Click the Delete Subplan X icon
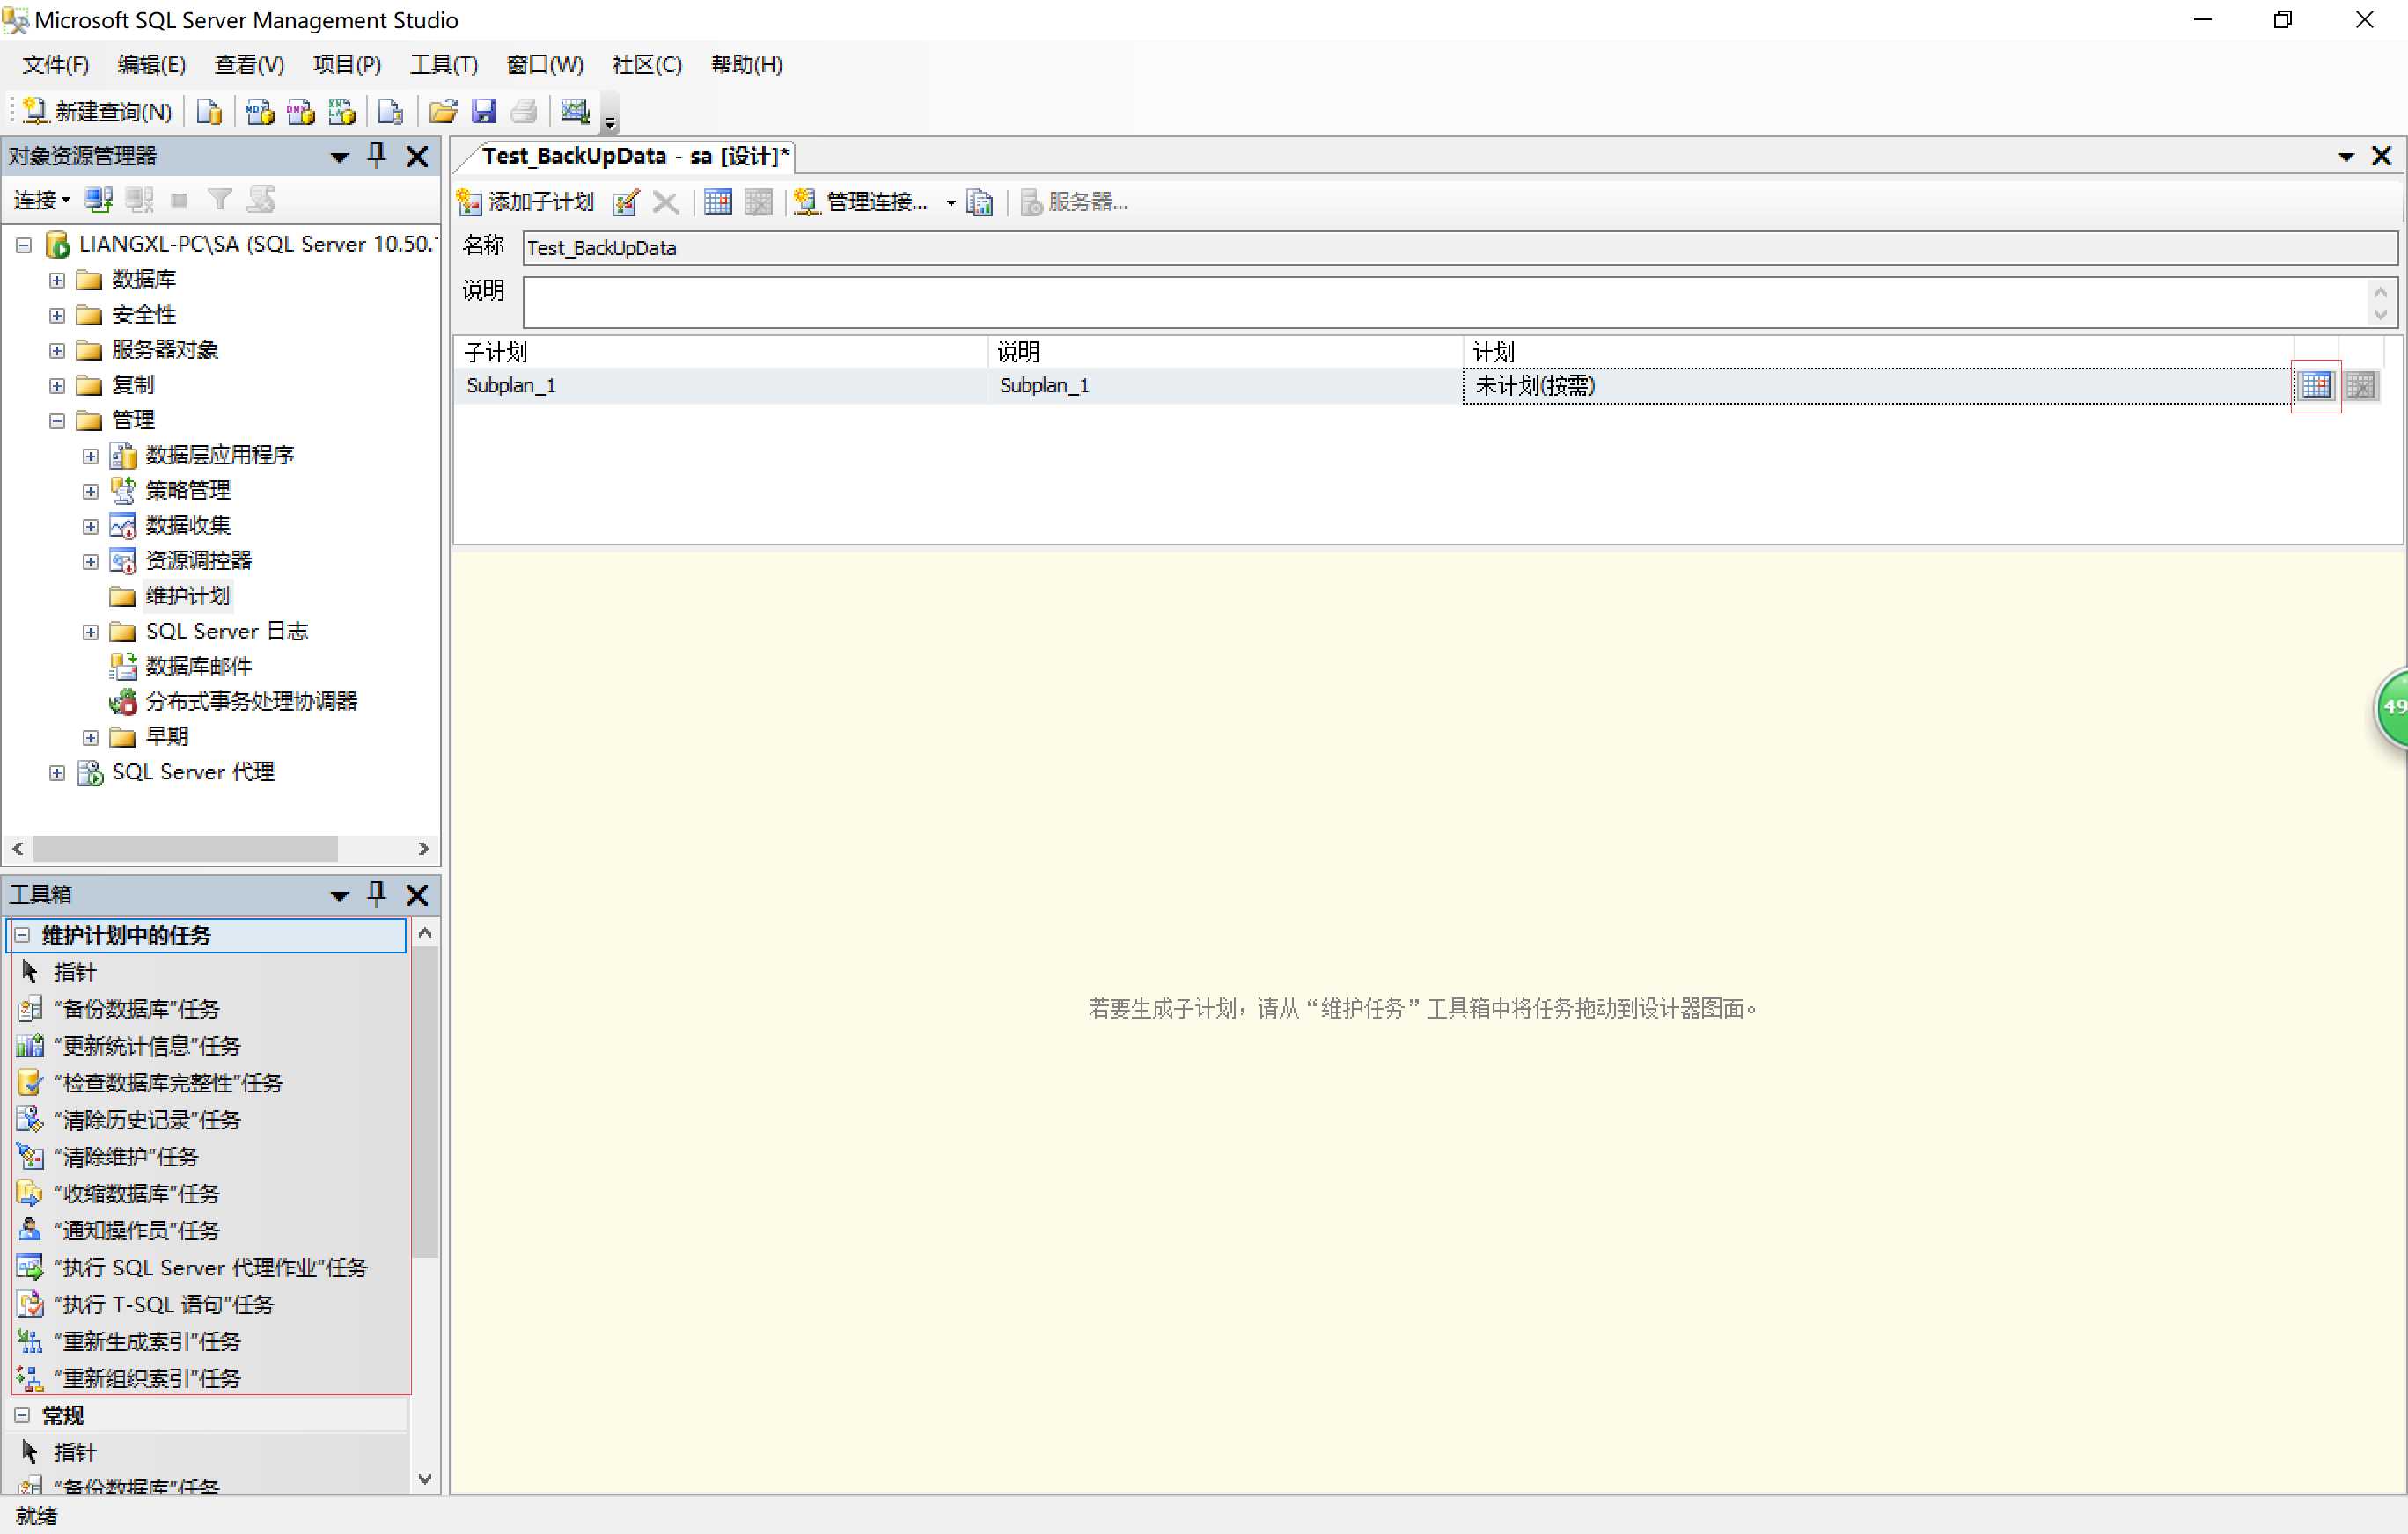Image resolution: width=2408 pixels, height=1534 pixels. tap(665, 202)
